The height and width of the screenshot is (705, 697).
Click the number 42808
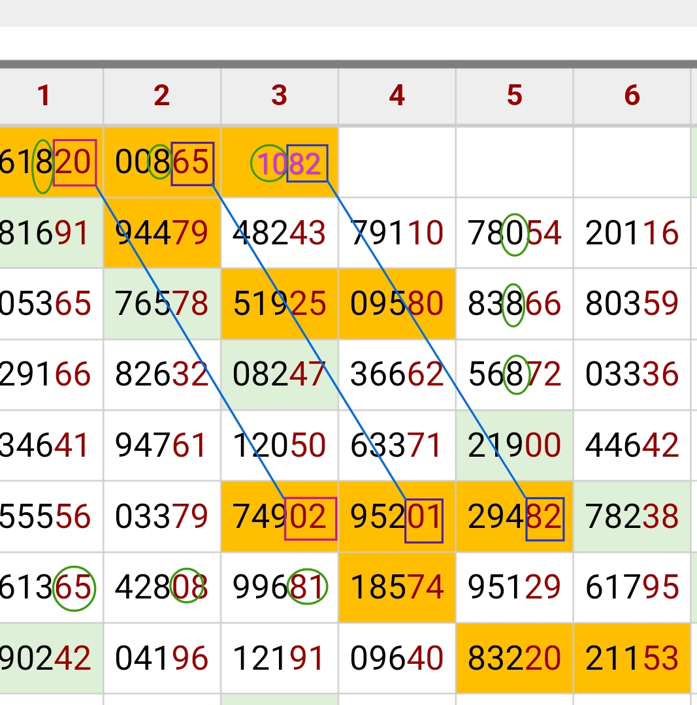[162, 587]
